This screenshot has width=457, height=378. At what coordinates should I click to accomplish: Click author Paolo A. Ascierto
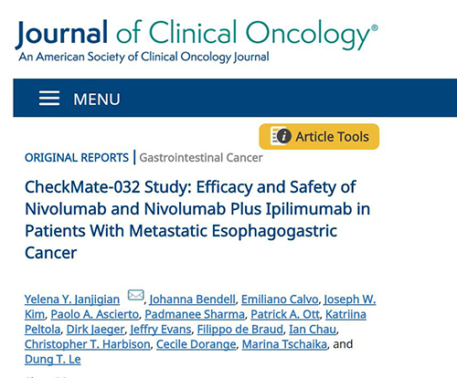click(95, 314)
